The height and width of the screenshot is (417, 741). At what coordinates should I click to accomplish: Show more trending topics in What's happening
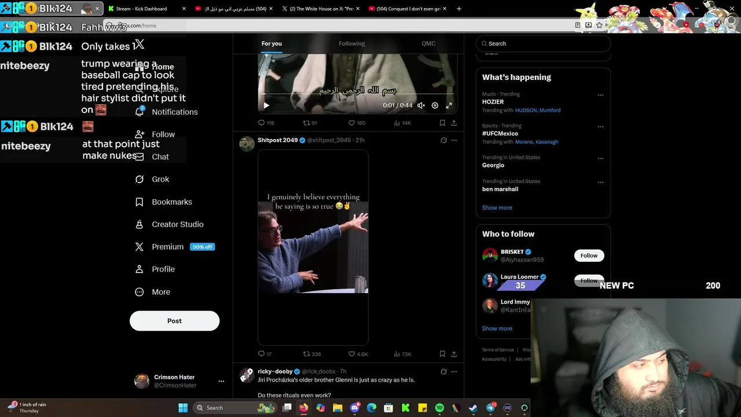click(x=497, y=207)
